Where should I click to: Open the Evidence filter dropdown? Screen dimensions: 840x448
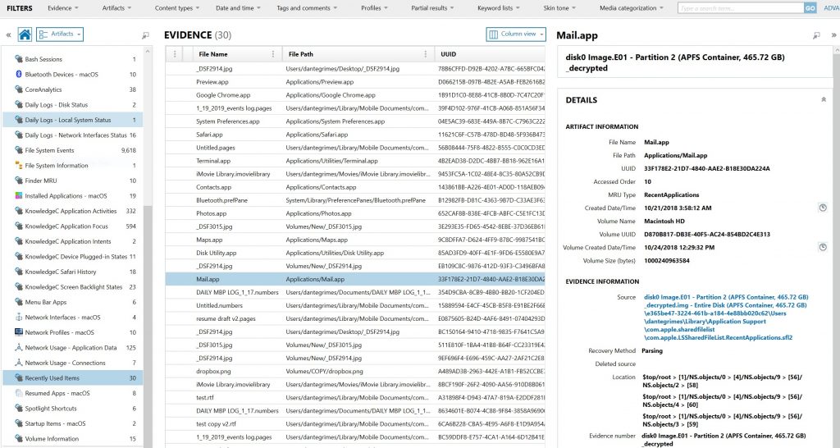pos(62,8)
